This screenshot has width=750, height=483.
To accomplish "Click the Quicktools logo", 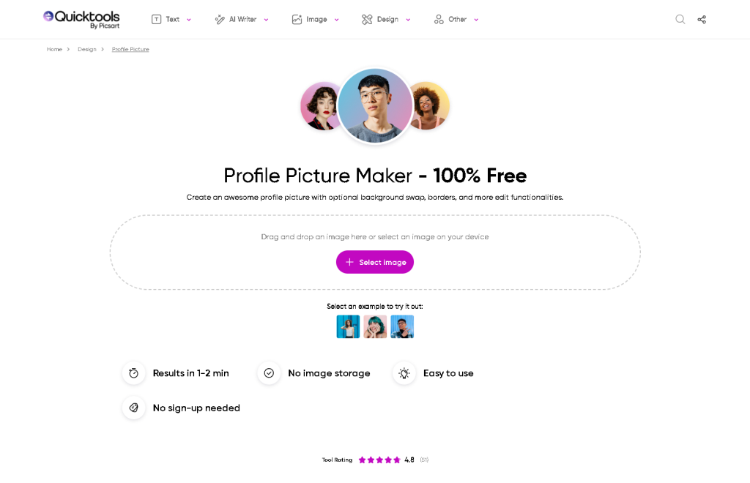I will tap(81, 18).
